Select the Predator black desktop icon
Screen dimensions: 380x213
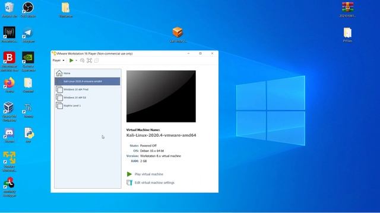pos(9,34)
